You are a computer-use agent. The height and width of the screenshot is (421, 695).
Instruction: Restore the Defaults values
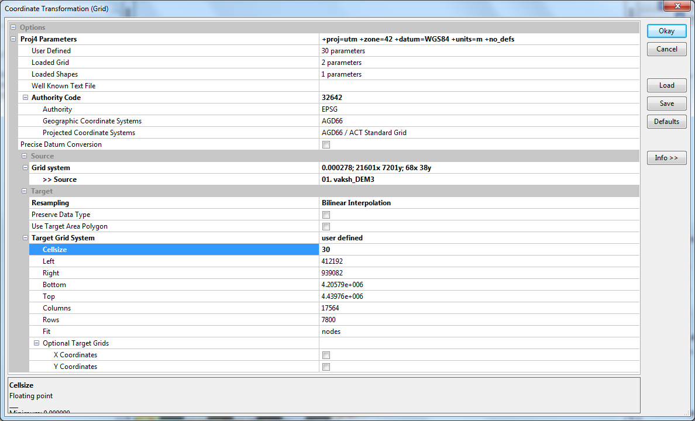[667, 122]
